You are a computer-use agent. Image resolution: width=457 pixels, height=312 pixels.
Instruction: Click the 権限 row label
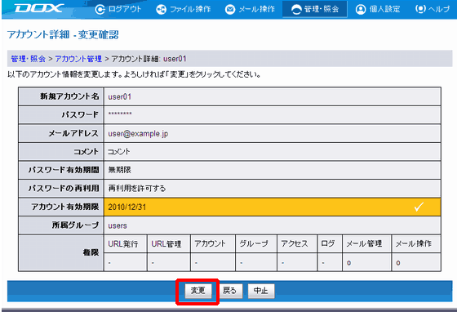point(91,252)
